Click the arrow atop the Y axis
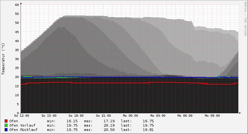 point(21,4)
